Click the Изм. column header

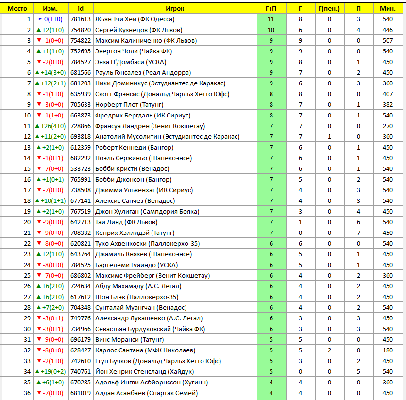(x=51, y=9)
